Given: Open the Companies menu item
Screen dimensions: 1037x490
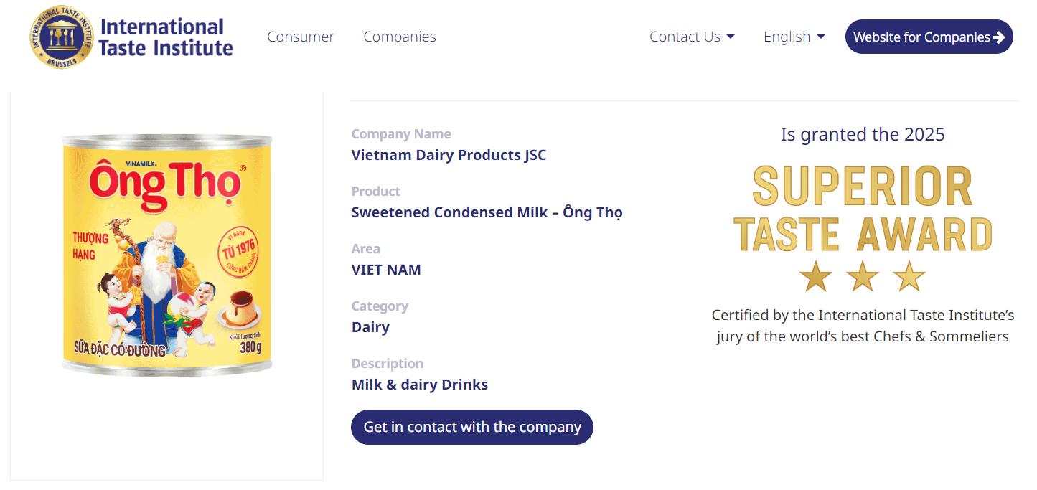Looking at the screenshot, I should click(x=400, y=37).
